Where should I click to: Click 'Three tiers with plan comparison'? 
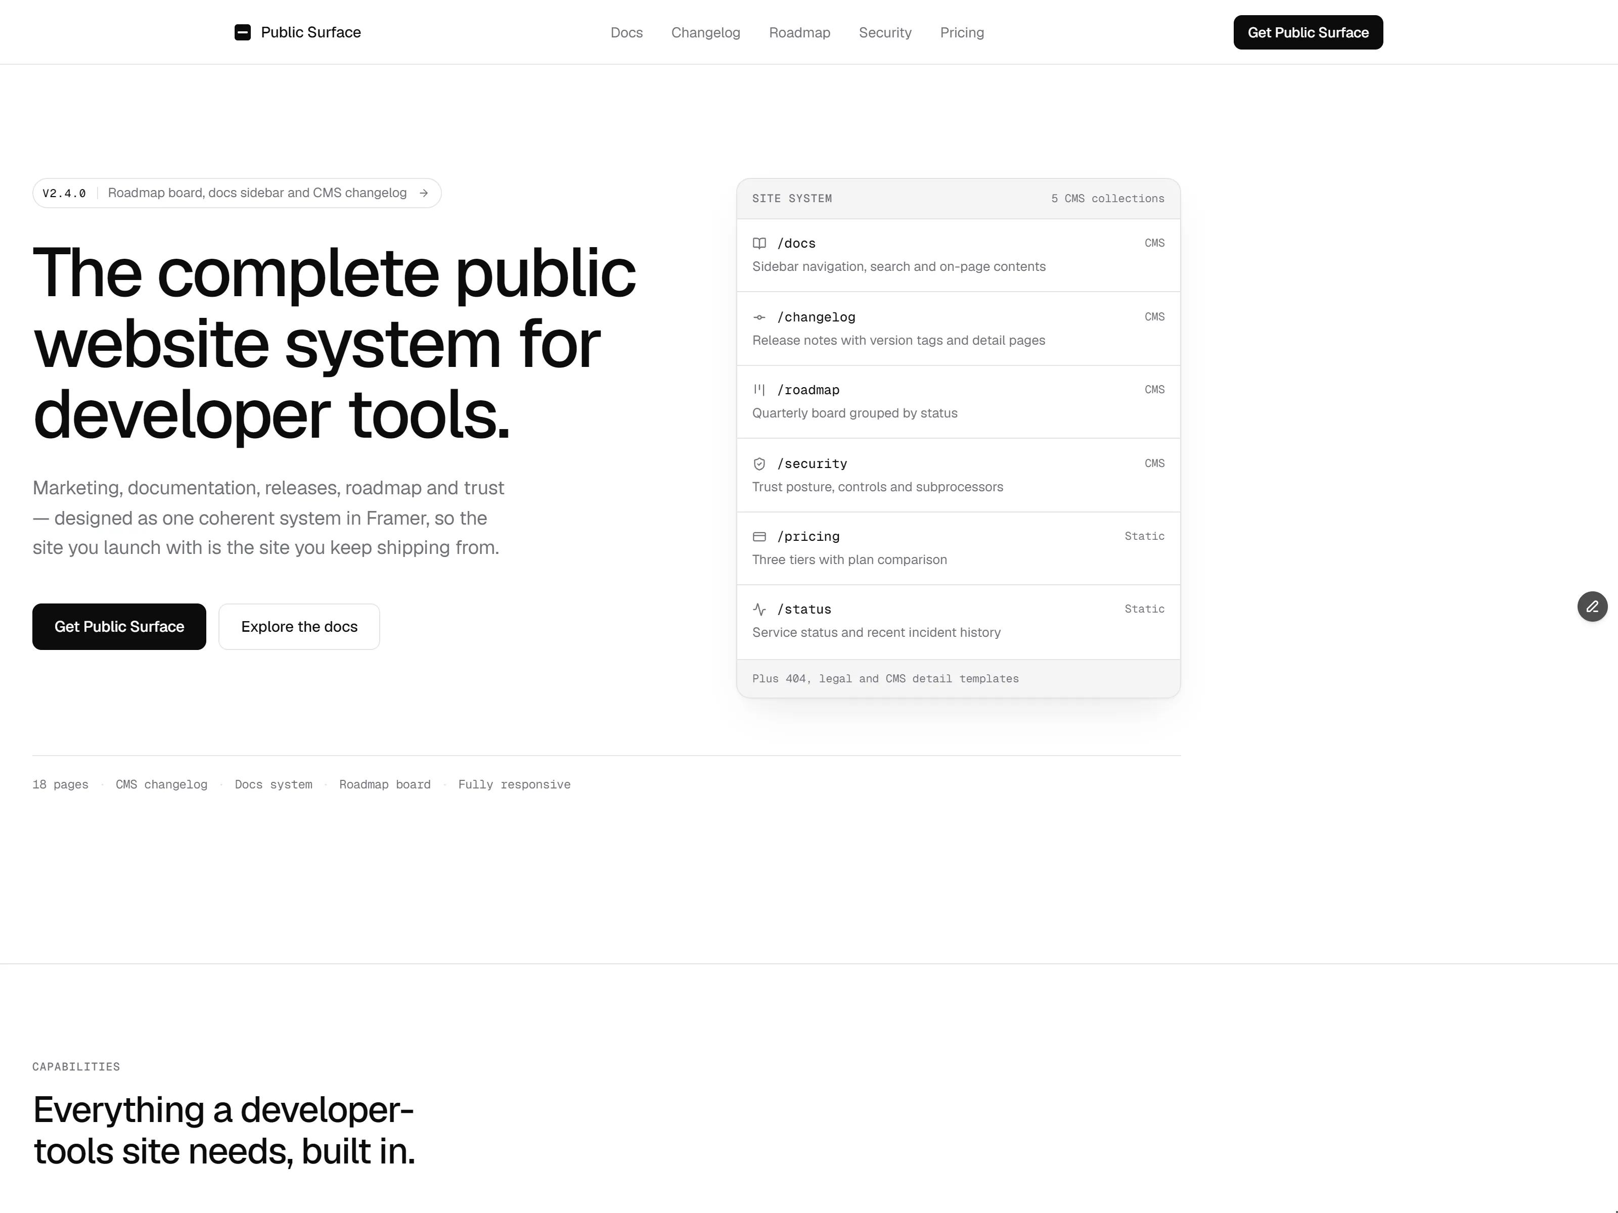pyautogui.click(x=850, y=560)
